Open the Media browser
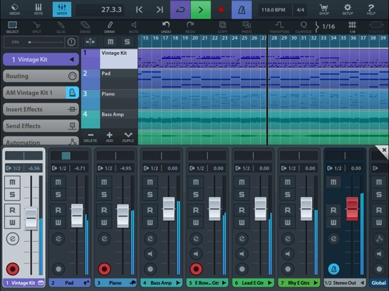Screen dimensions: 389x291 pos(15,9)
